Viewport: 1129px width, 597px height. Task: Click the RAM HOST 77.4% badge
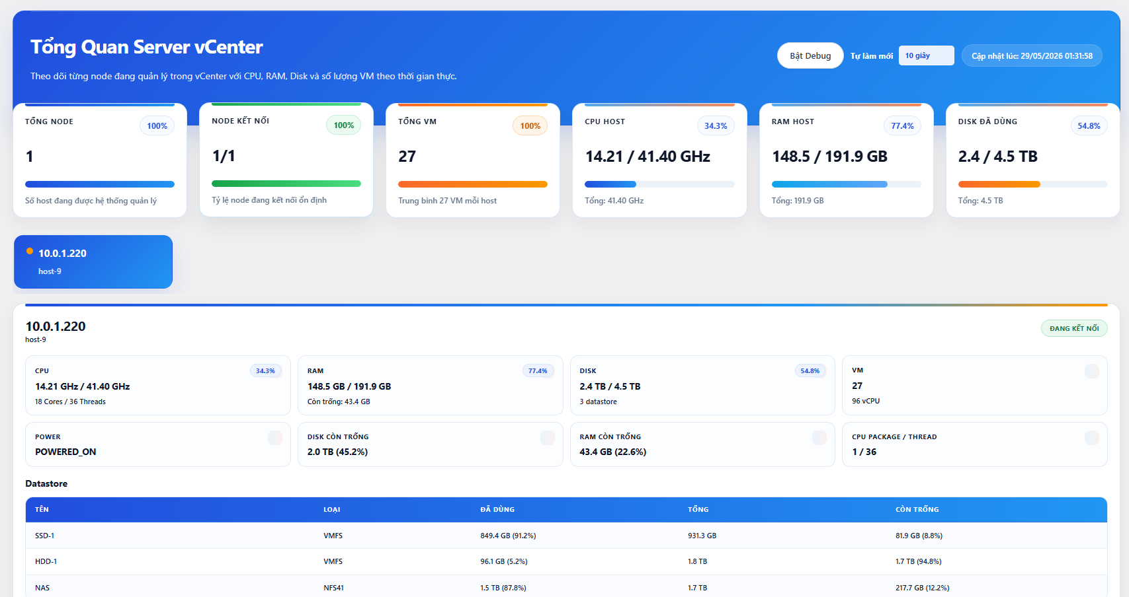[x=902, y=125]
